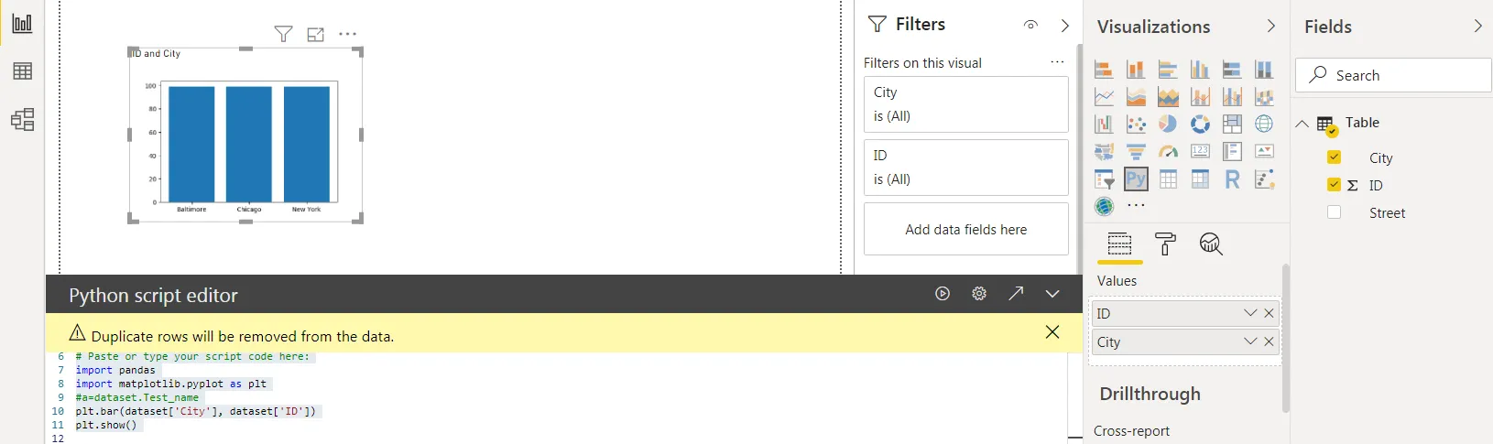Switch to the Format paint roller tab
Screen dimensions: 1493x444
pyautogui.click(x=1165, y=244)
